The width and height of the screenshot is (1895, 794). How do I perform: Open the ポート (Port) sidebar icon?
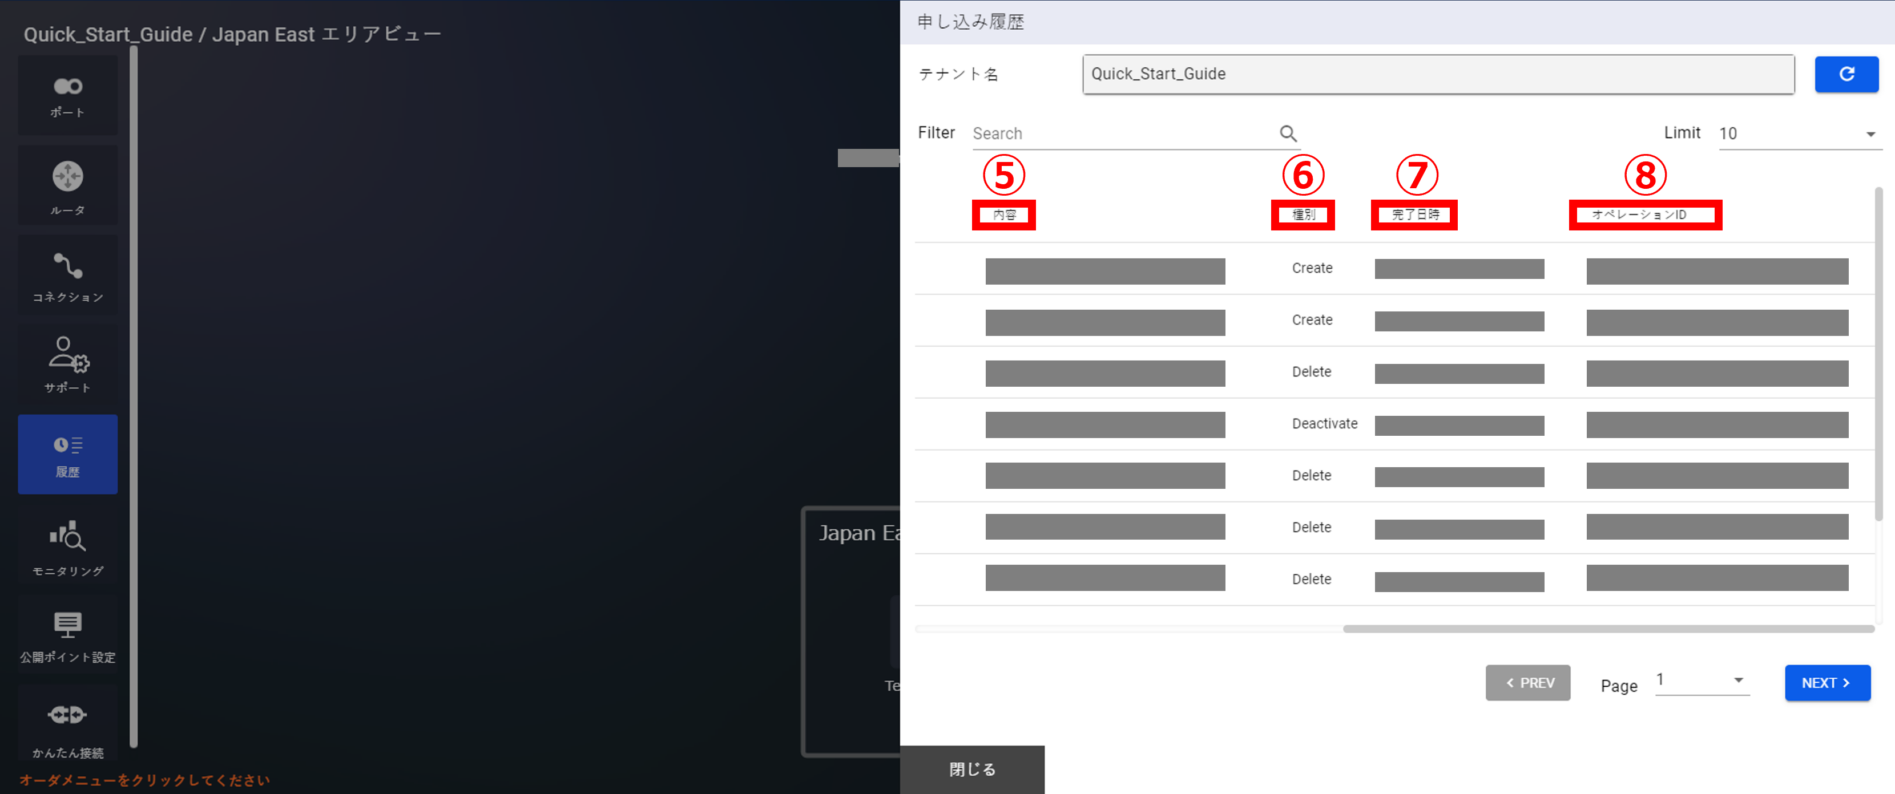68,95
